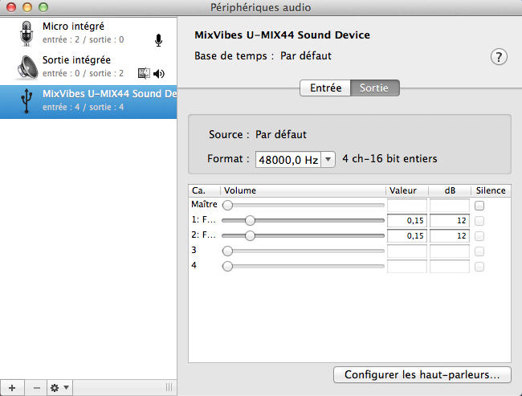Click the channel 1 volume slider knob
The height and width of the screenshot is (396, 522).
coord(251,221)
